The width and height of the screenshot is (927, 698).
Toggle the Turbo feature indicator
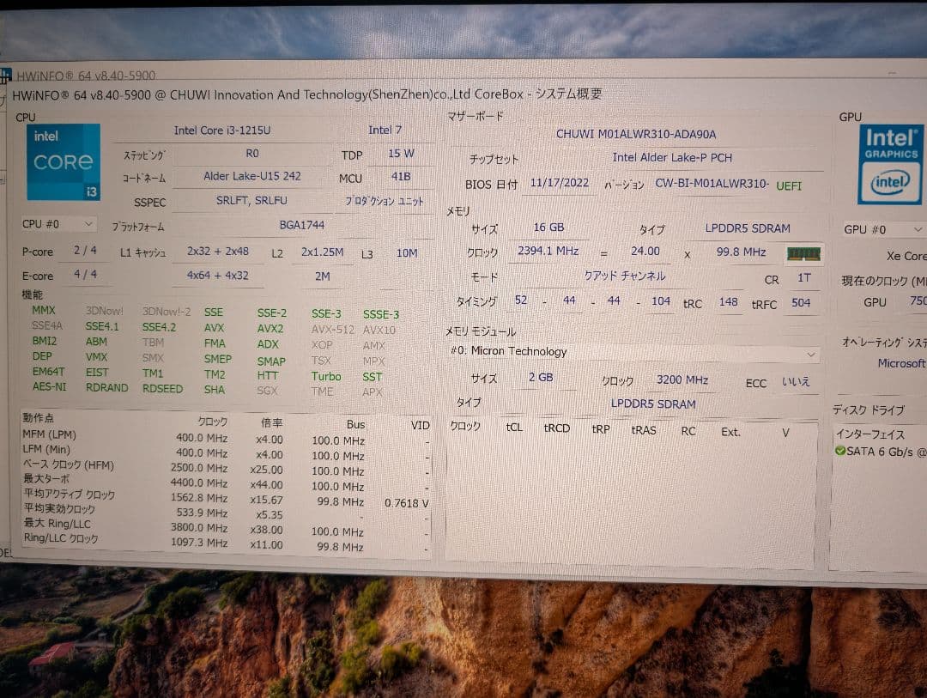pyautogui.click(x=326, y=376)
